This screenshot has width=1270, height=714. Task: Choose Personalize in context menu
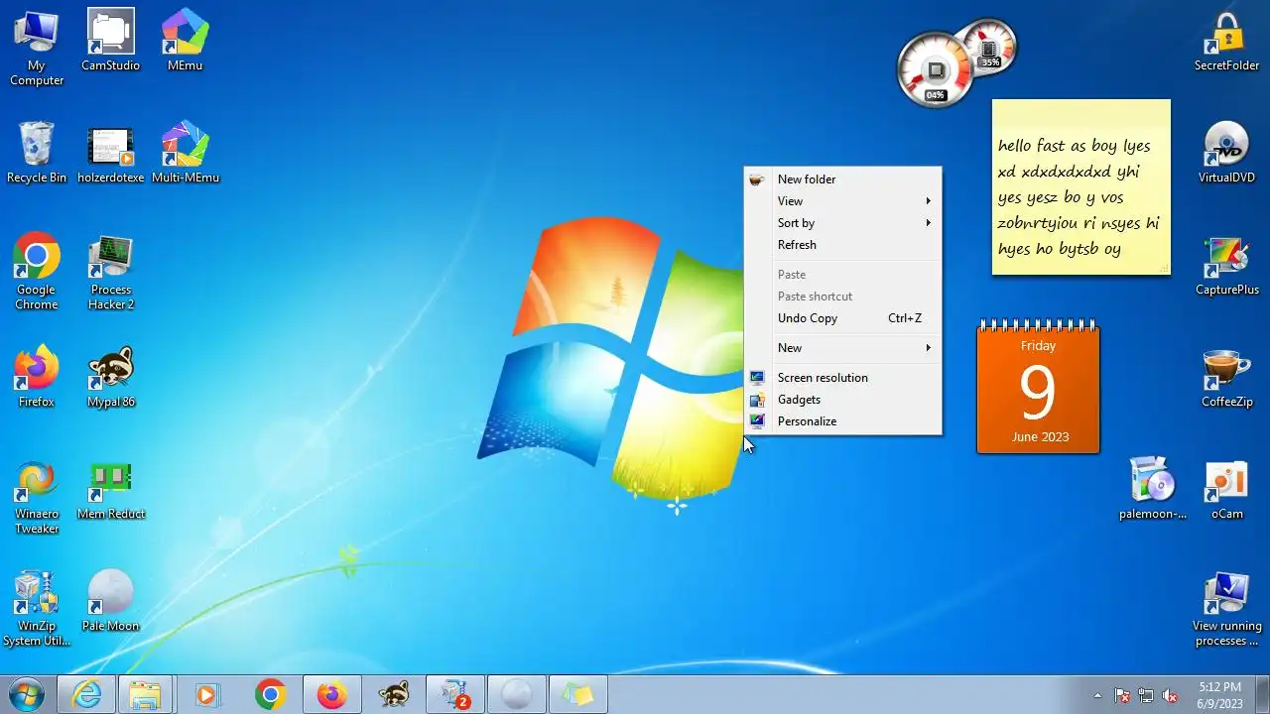[842, 421]
